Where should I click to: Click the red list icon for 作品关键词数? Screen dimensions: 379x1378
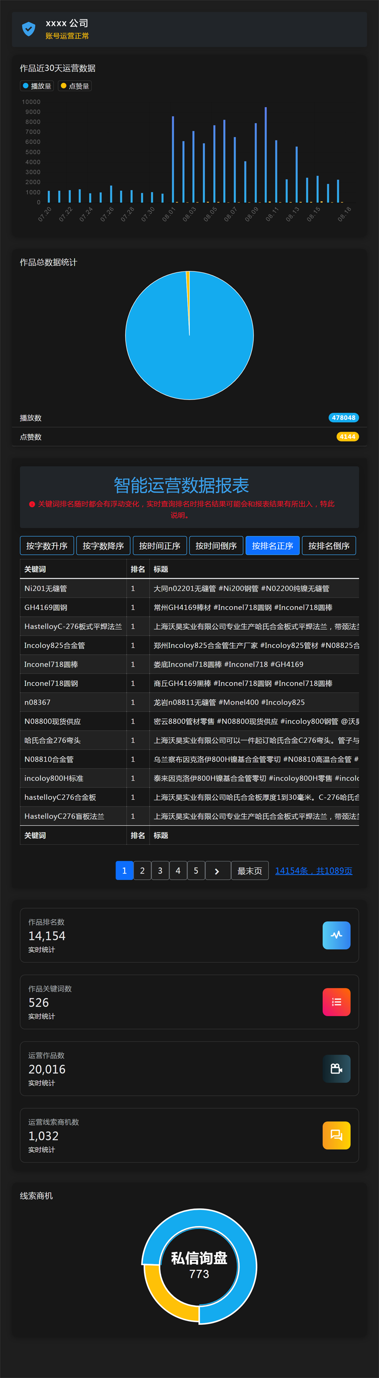[x=336, y=1001]
